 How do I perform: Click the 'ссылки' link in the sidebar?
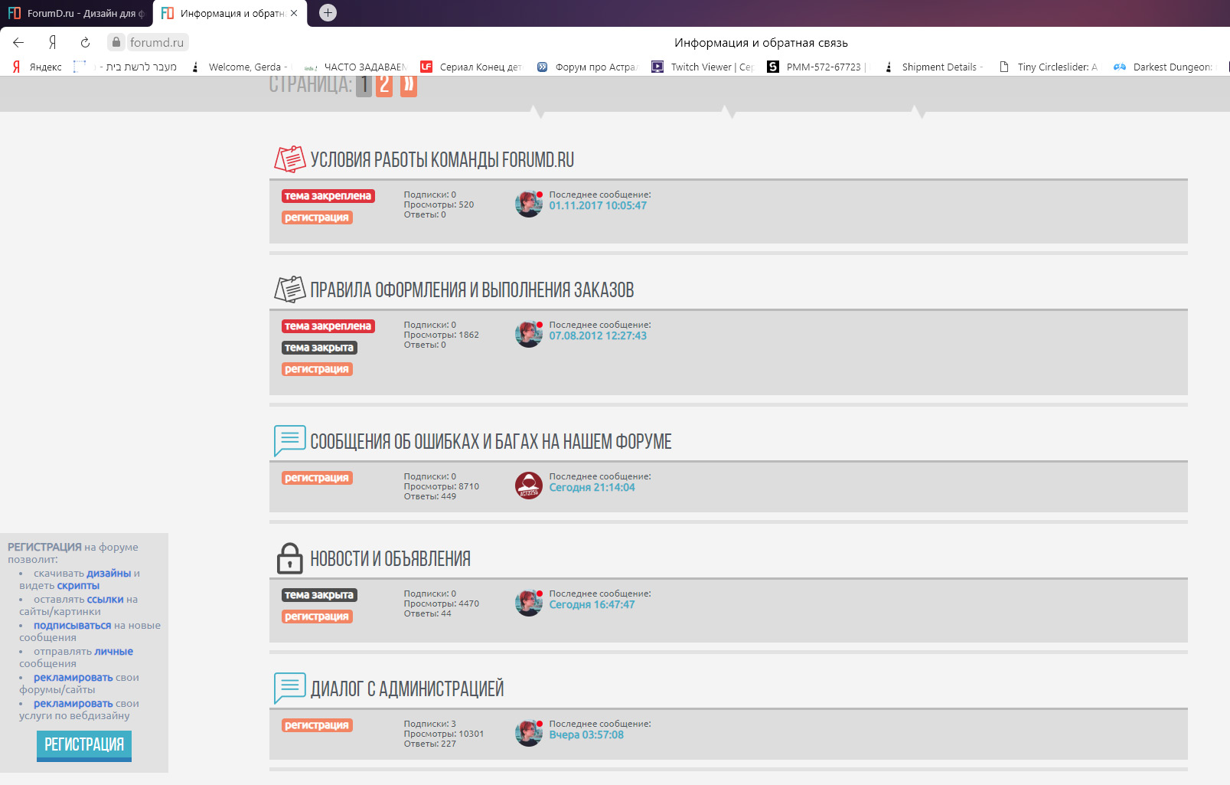tap(105, 600)
